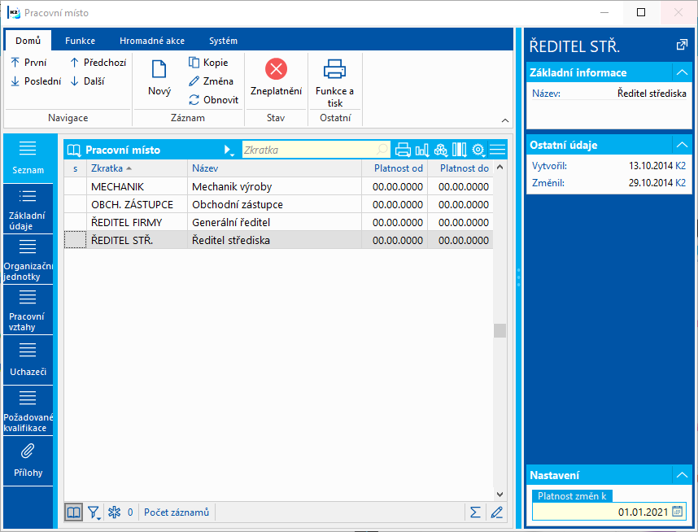698x532 pixels.
Task: Tick the selection cell of ŘEDITEL STŘ. row
Action: [74, 240]
